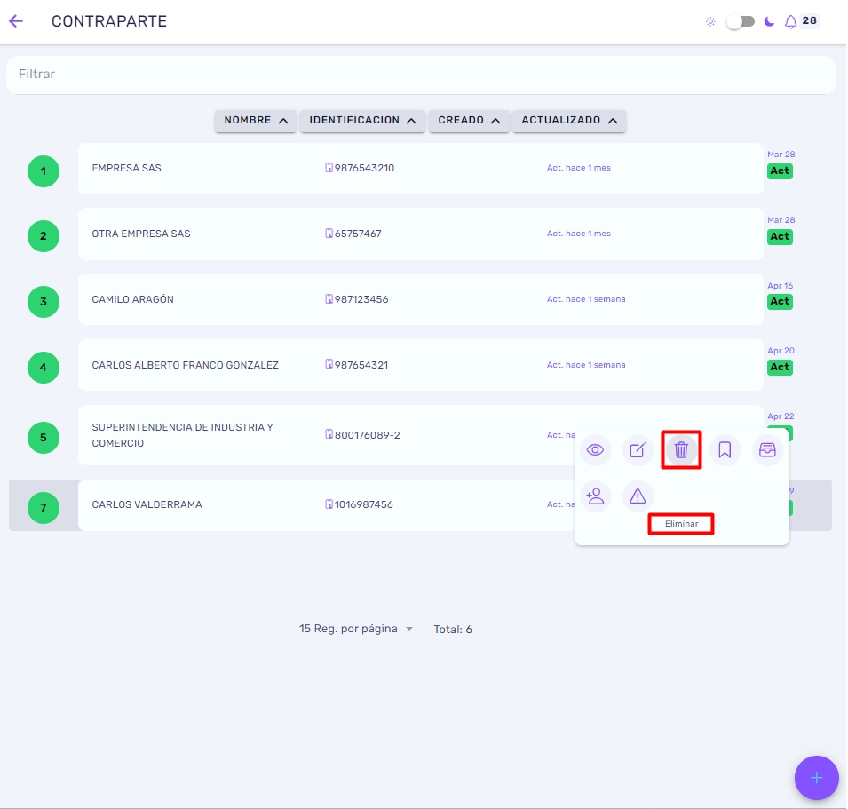848x809 pixels.
Task: Click the add-person icon in popup
Action: [x=596, y=496]
